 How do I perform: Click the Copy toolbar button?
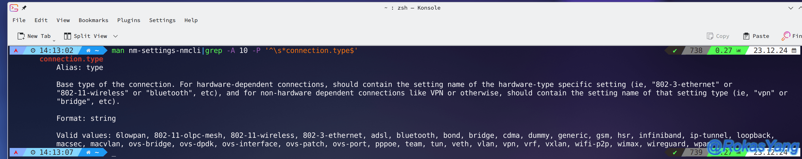(x=718, y=36)
